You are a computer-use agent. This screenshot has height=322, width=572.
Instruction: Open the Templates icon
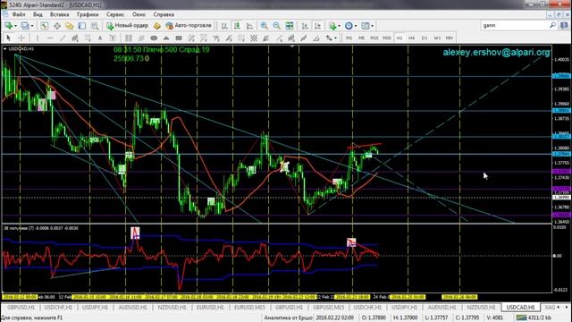pos(366,26)
